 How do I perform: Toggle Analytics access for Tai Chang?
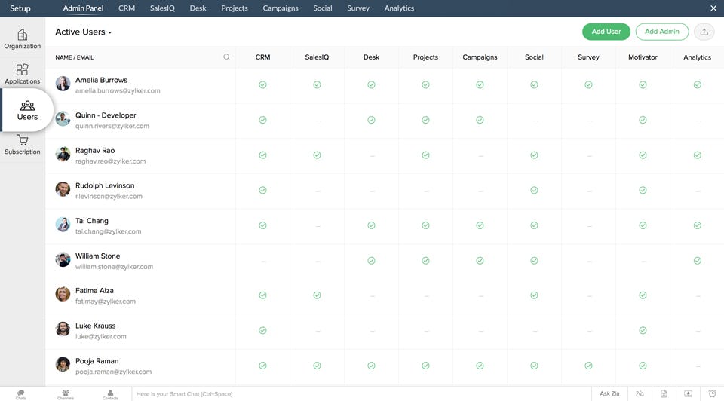tap(697, 225)
